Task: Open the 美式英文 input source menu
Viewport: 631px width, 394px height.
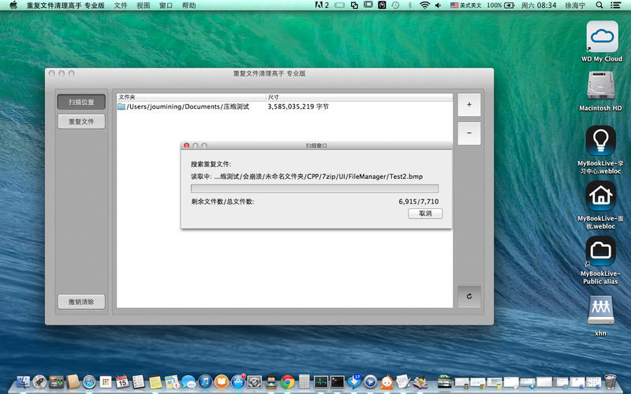Action: pyautogui.click(x=465, y=6)
